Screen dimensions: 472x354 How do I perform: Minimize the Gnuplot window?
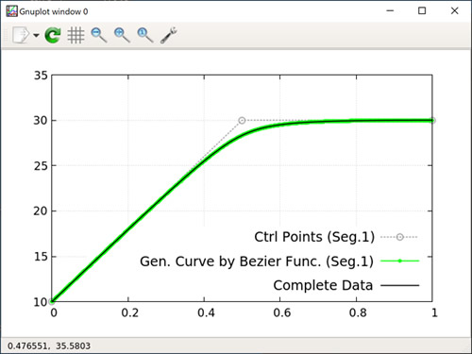[x=390, y=11]
